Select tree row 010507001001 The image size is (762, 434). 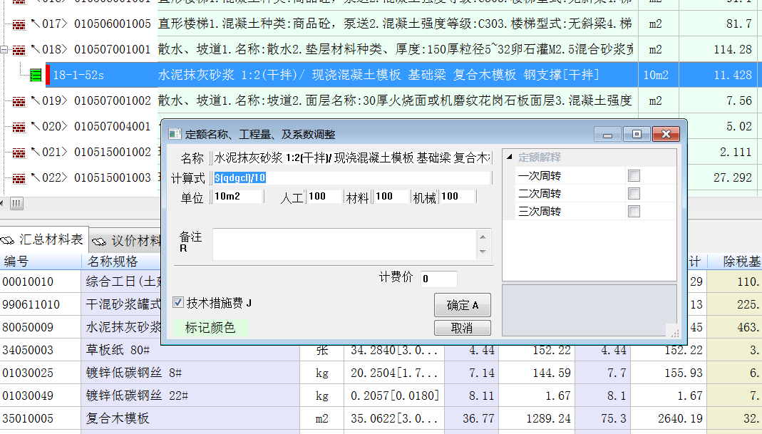pos(112,50)
